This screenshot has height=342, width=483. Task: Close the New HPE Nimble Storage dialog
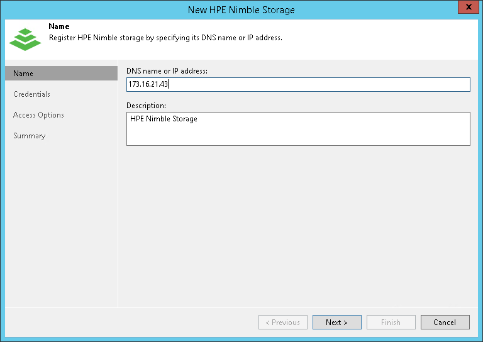tap(466, 9)
